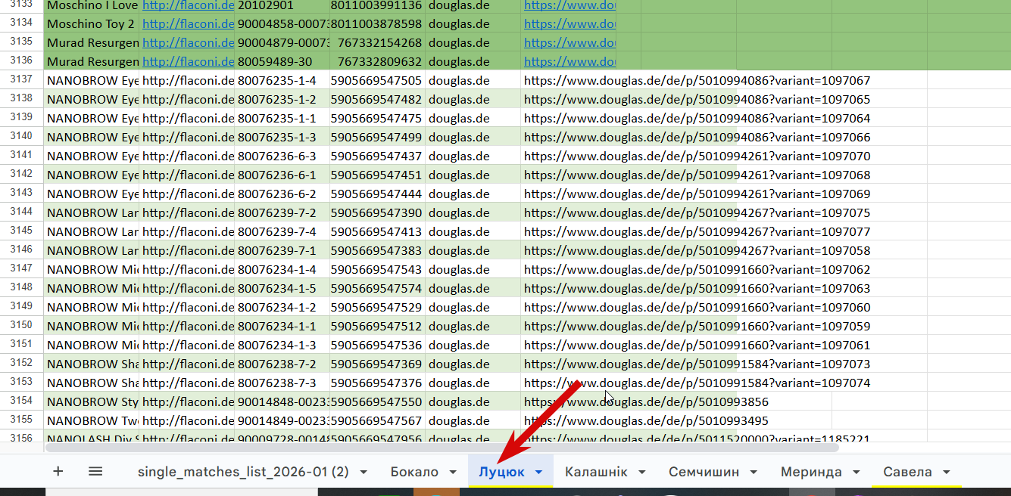Click the URL ending variant=1097062
The height and width of the screenshot is (496, 1011).
pyautogui.click(x=697, y=269)
